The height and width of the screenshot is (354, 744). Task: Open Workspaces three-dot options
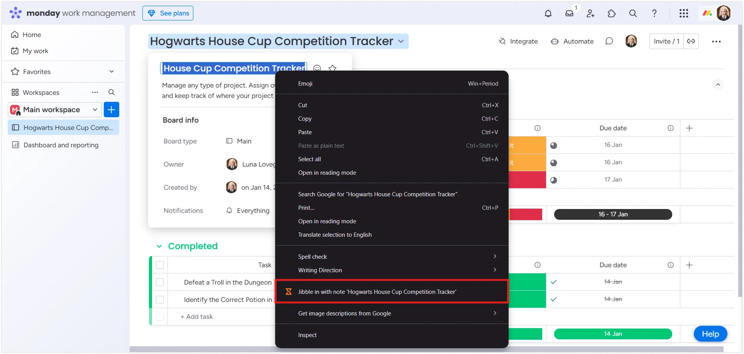tap(95, 92)
